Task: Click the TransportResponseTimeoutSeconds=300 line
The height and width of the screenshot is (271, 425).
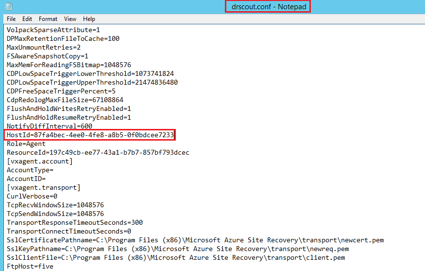Action: pyautogui.click(x=75, y=222)
